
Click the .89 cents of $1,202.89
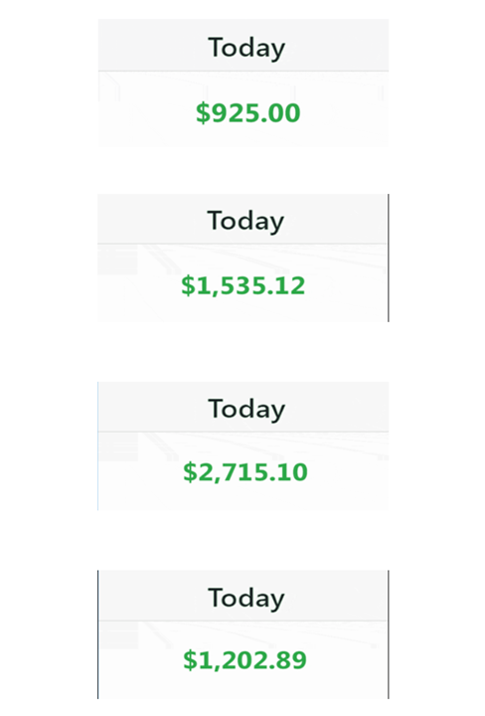(x=287, y=660)
